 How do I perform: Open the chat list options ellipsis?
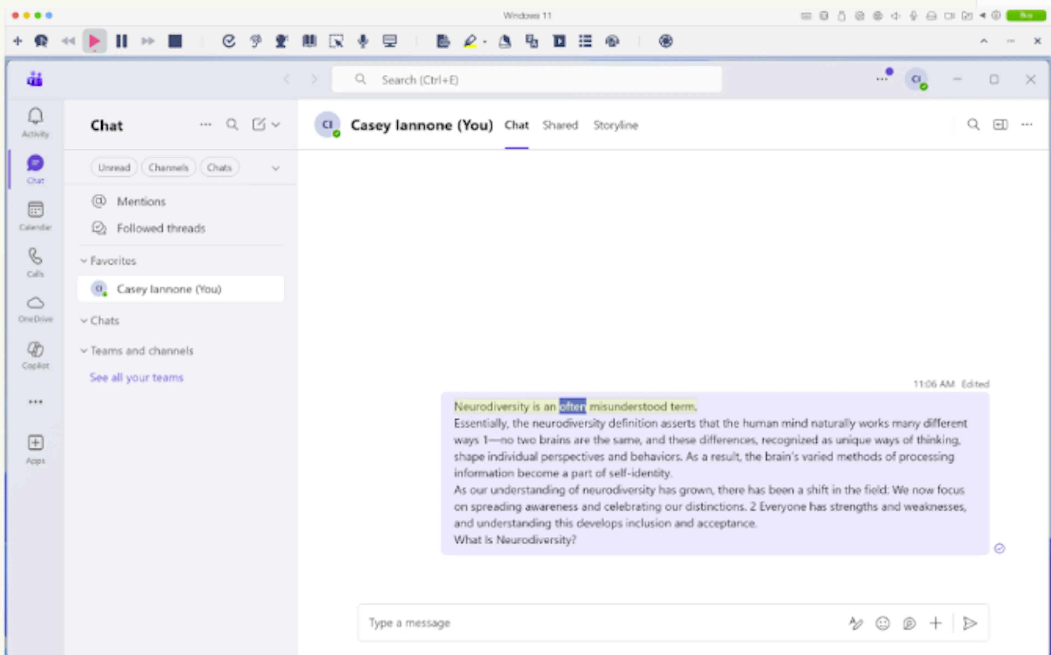pos(206,125)
